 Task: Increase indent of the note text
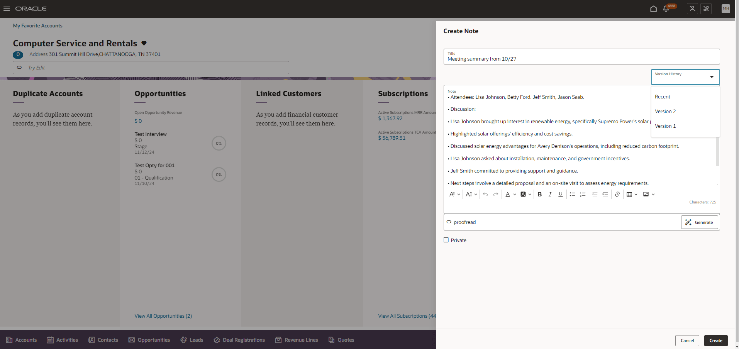point(605,194)
